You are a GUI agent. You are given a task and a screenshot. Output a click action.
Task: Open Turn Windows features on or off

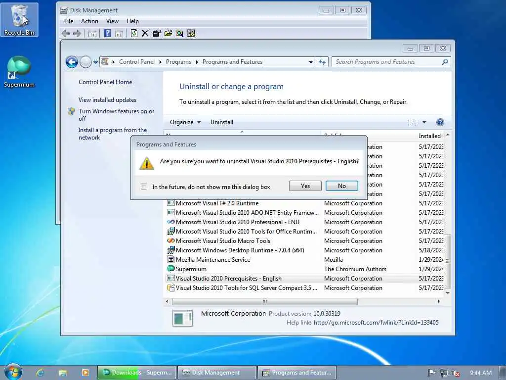[116, 115]
